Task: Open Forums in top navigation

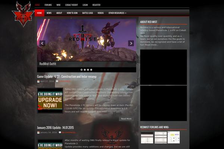Action: 48,5
